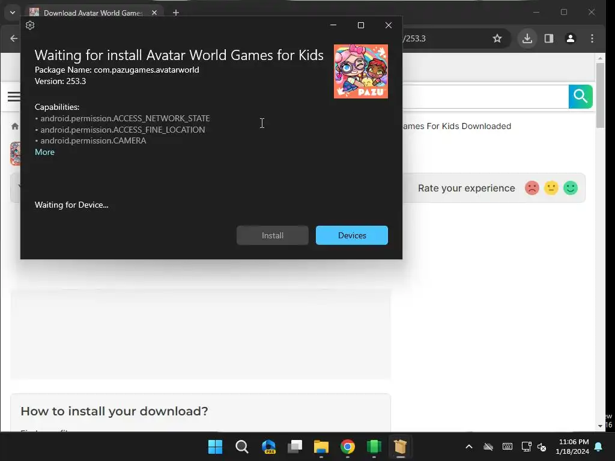Screen dimensions: 615x461
Task: Rate experience with happy green face
Action: (x=571, y=188)
